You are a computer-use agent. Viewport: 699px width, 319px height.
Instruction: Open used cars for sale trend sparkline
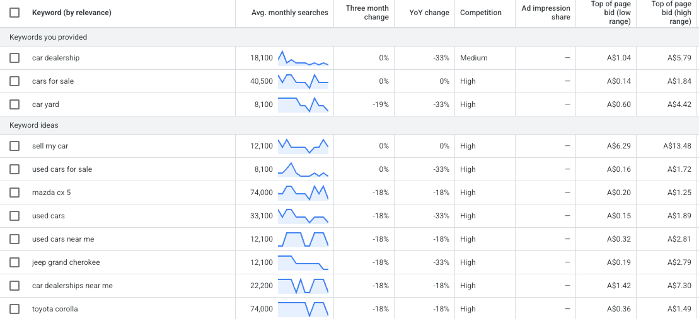click(303, 169)
